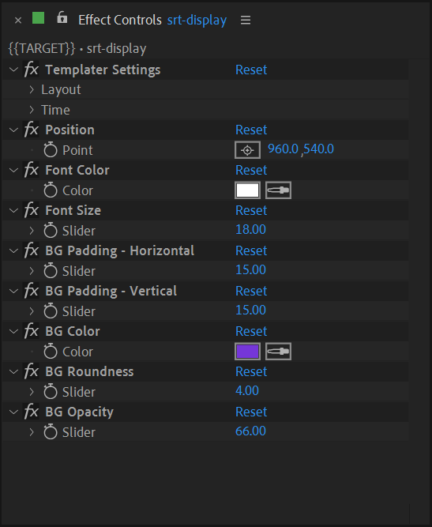The height and width of the screenshot is (527, 432).
Task: Open the Effect Controls panel menu
Action: 246,21
